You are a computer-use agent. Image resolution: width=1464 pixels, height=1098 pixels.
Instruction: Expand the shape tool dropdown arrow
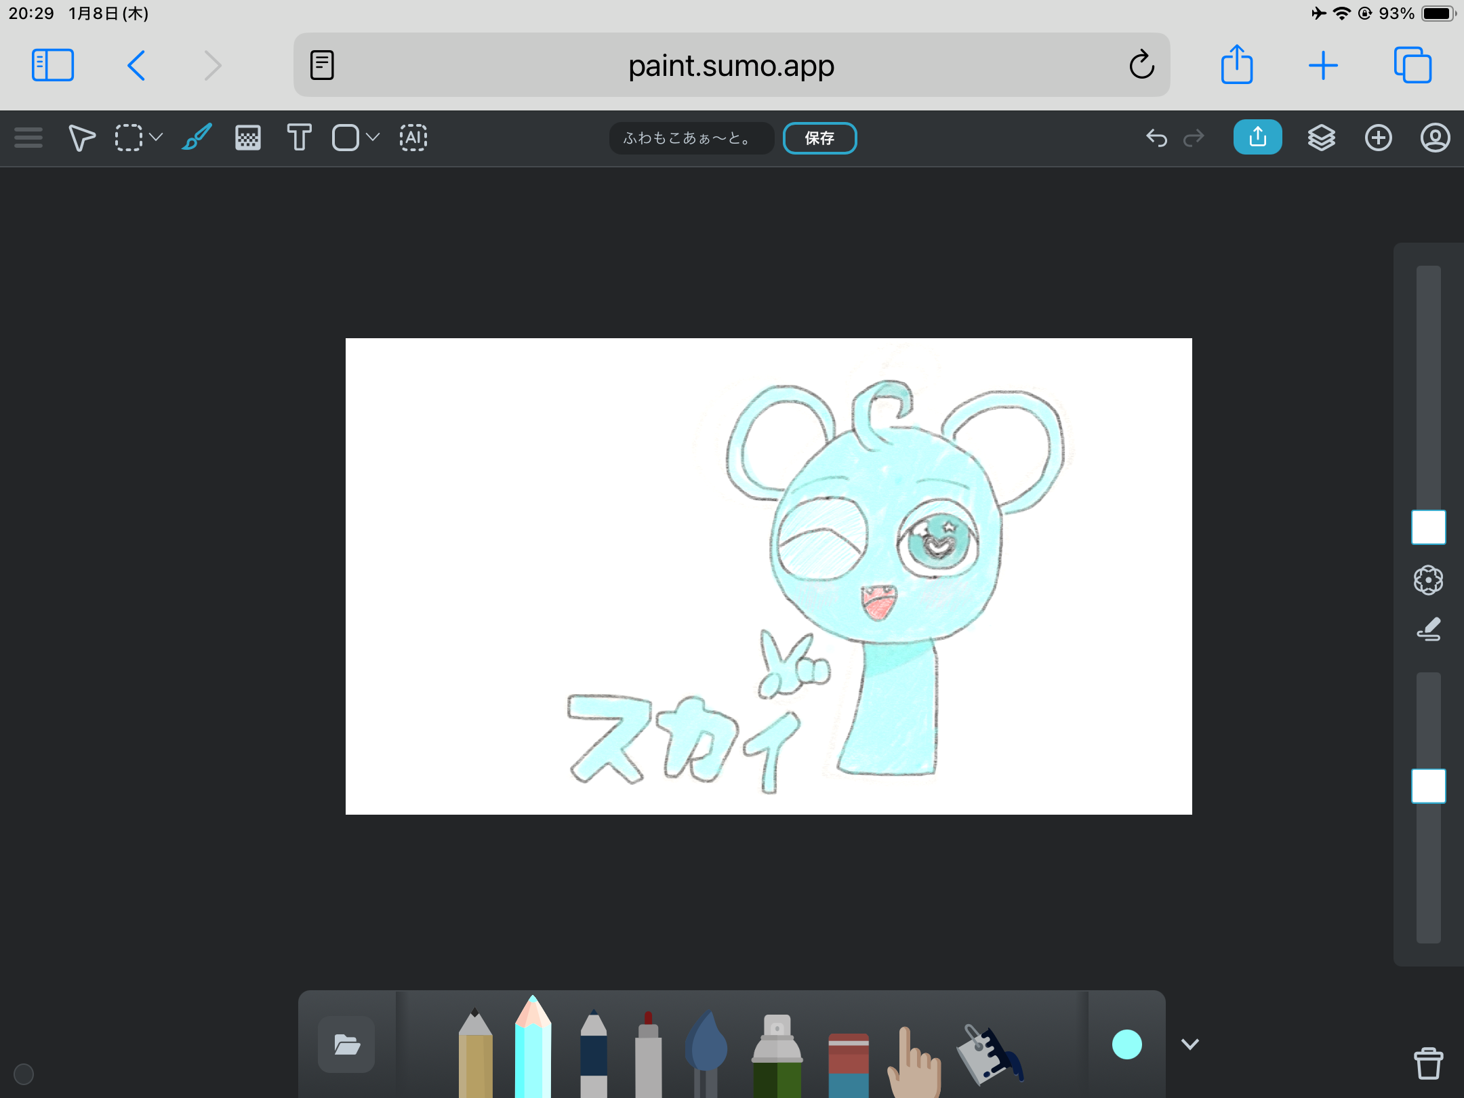[x=373, y=138]
